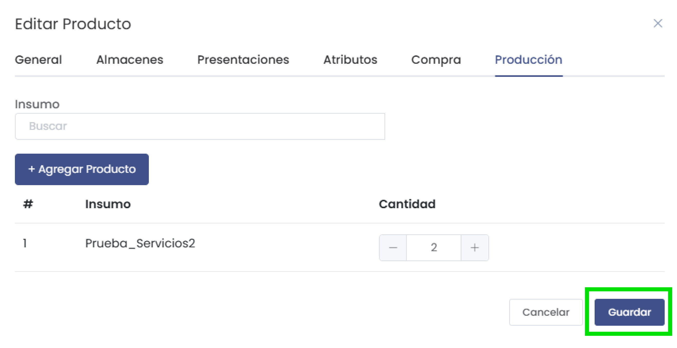Viewport: 677px width, 348px height.
Task: Click the Insumo column header
Action: click(x=108, y=204)
